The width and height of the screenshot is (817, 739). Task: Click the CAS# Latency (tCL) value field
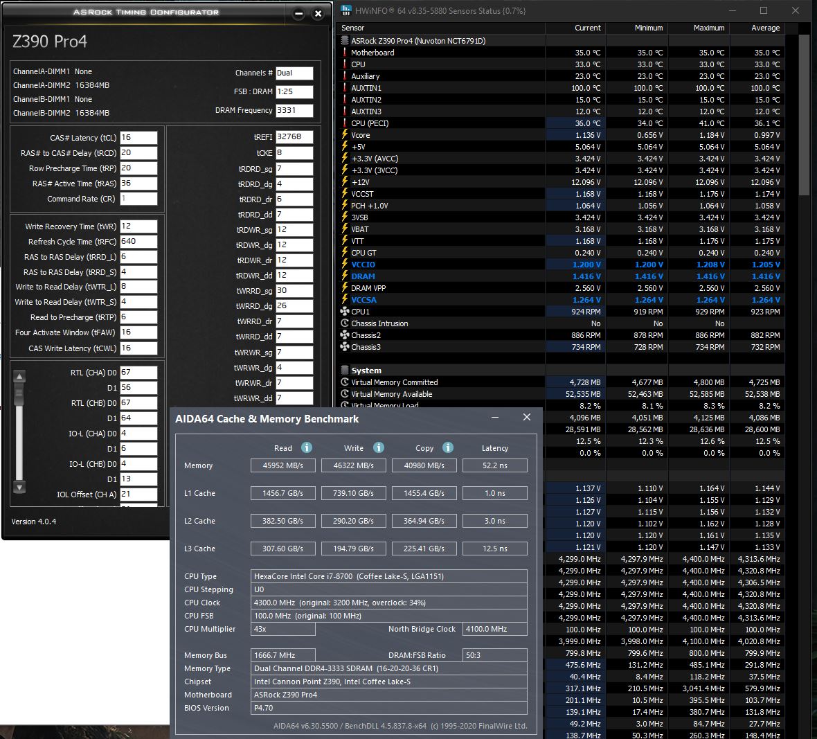[x=138, y=138]
